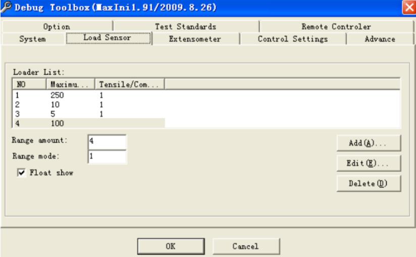Click the Delete(D) button

click(x=369, y=183)
